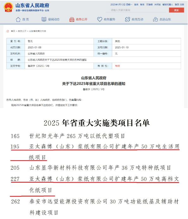Click the red breadcrumb home icon
The width and height of the screenshot is (188, 219).
click(x=8, y=31)
